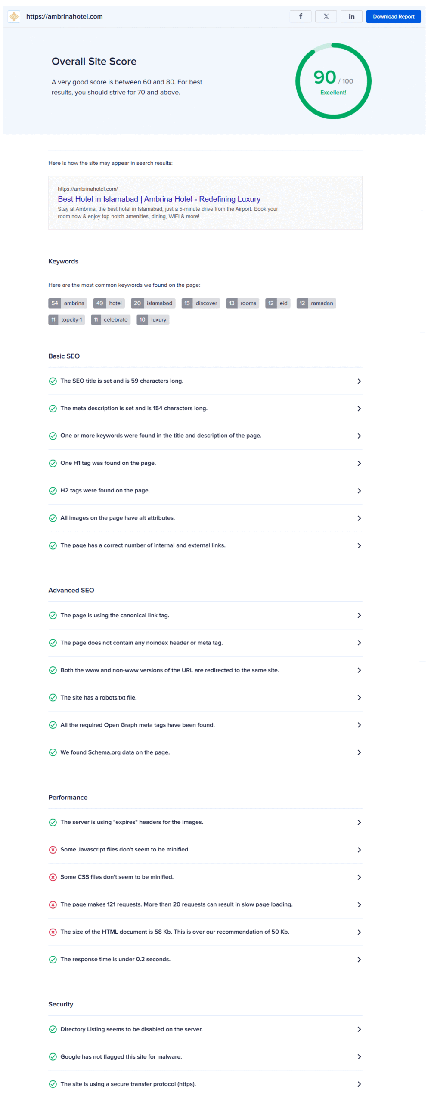431x1102 pixels.
Task: Click green check beside SEO title row
Action: 53,381
